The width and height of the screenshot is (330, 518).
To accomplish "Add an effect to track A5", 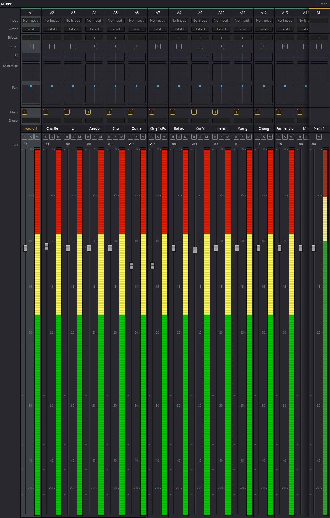I will (115, 38).
